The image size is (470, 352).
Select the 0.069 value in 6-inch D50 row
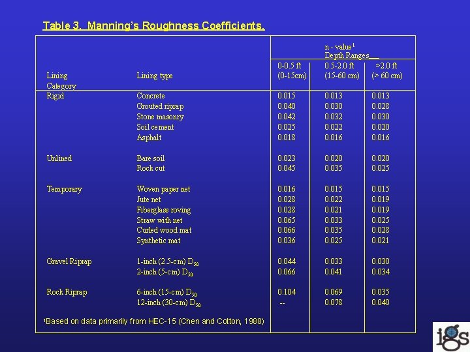pos(334,292)
